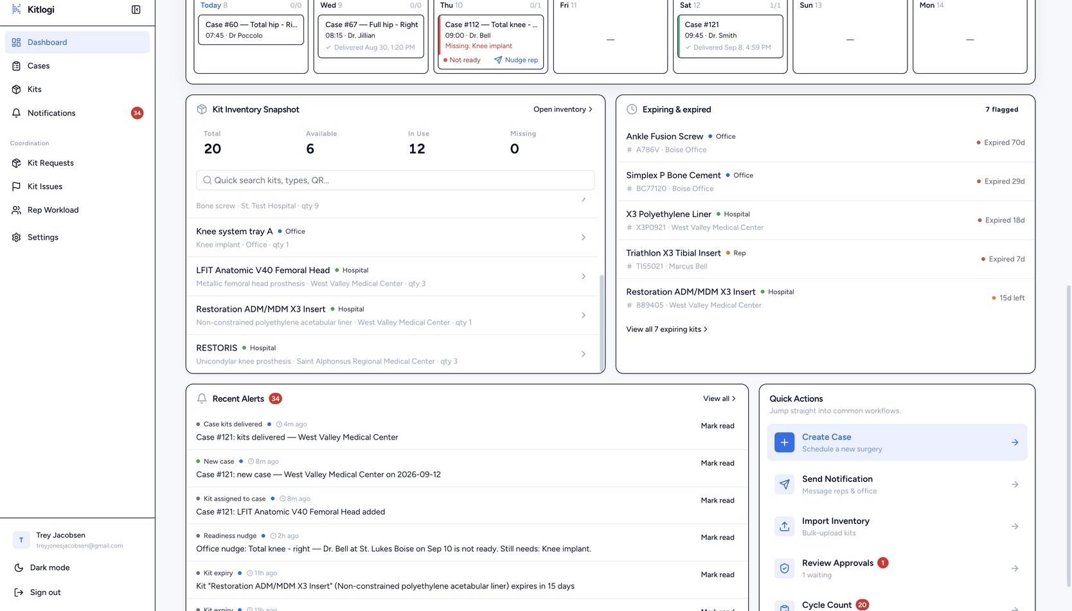Viewport: 1072px width, 611px height.
Task: Click the kit inventory list scrollbar
Action: coord(602,323)
